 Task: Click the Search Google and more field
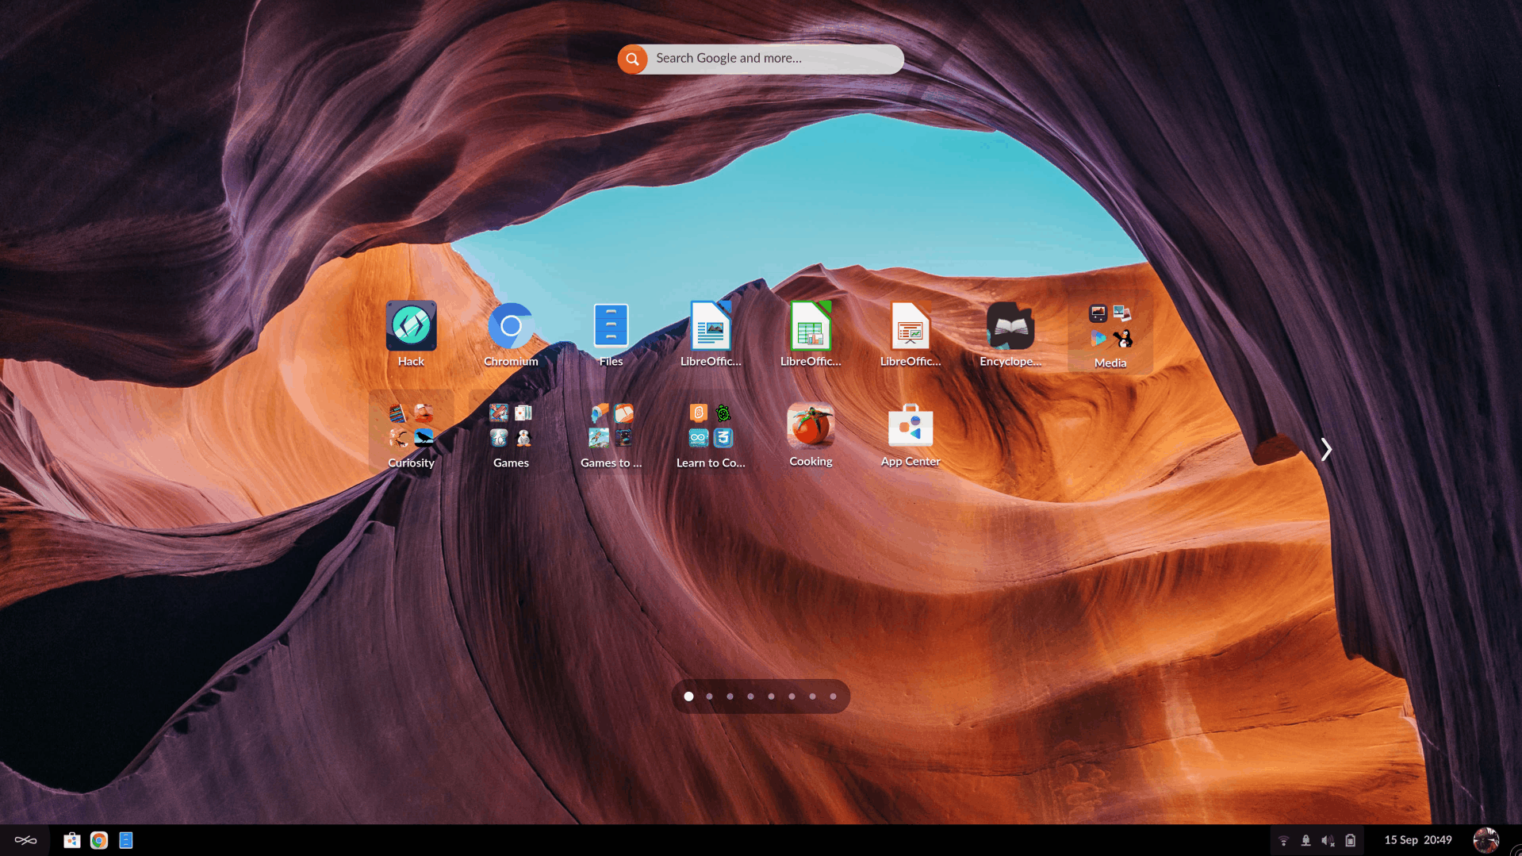773,59
